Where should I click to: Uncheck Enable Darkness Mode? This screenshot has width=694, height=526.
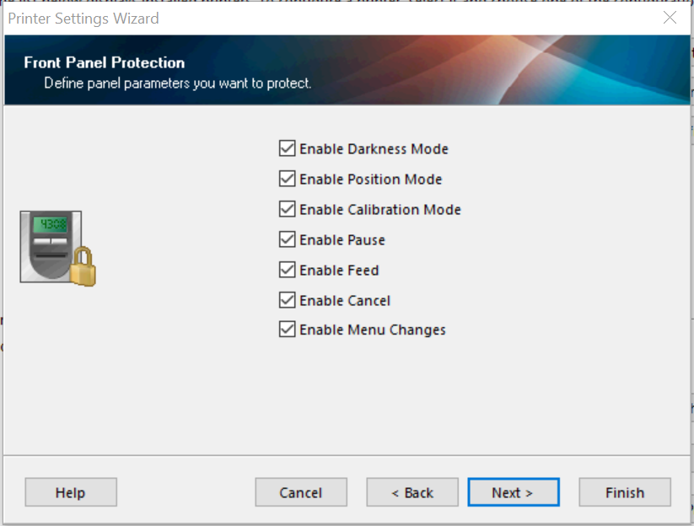(x=287, y=148)
